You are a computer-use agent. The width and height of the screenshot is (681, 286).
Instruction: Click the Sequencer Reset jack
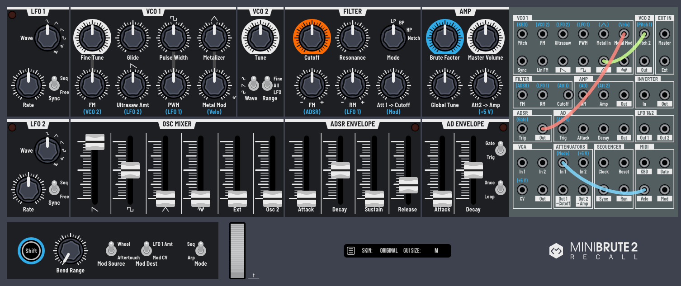coord(624,163)
